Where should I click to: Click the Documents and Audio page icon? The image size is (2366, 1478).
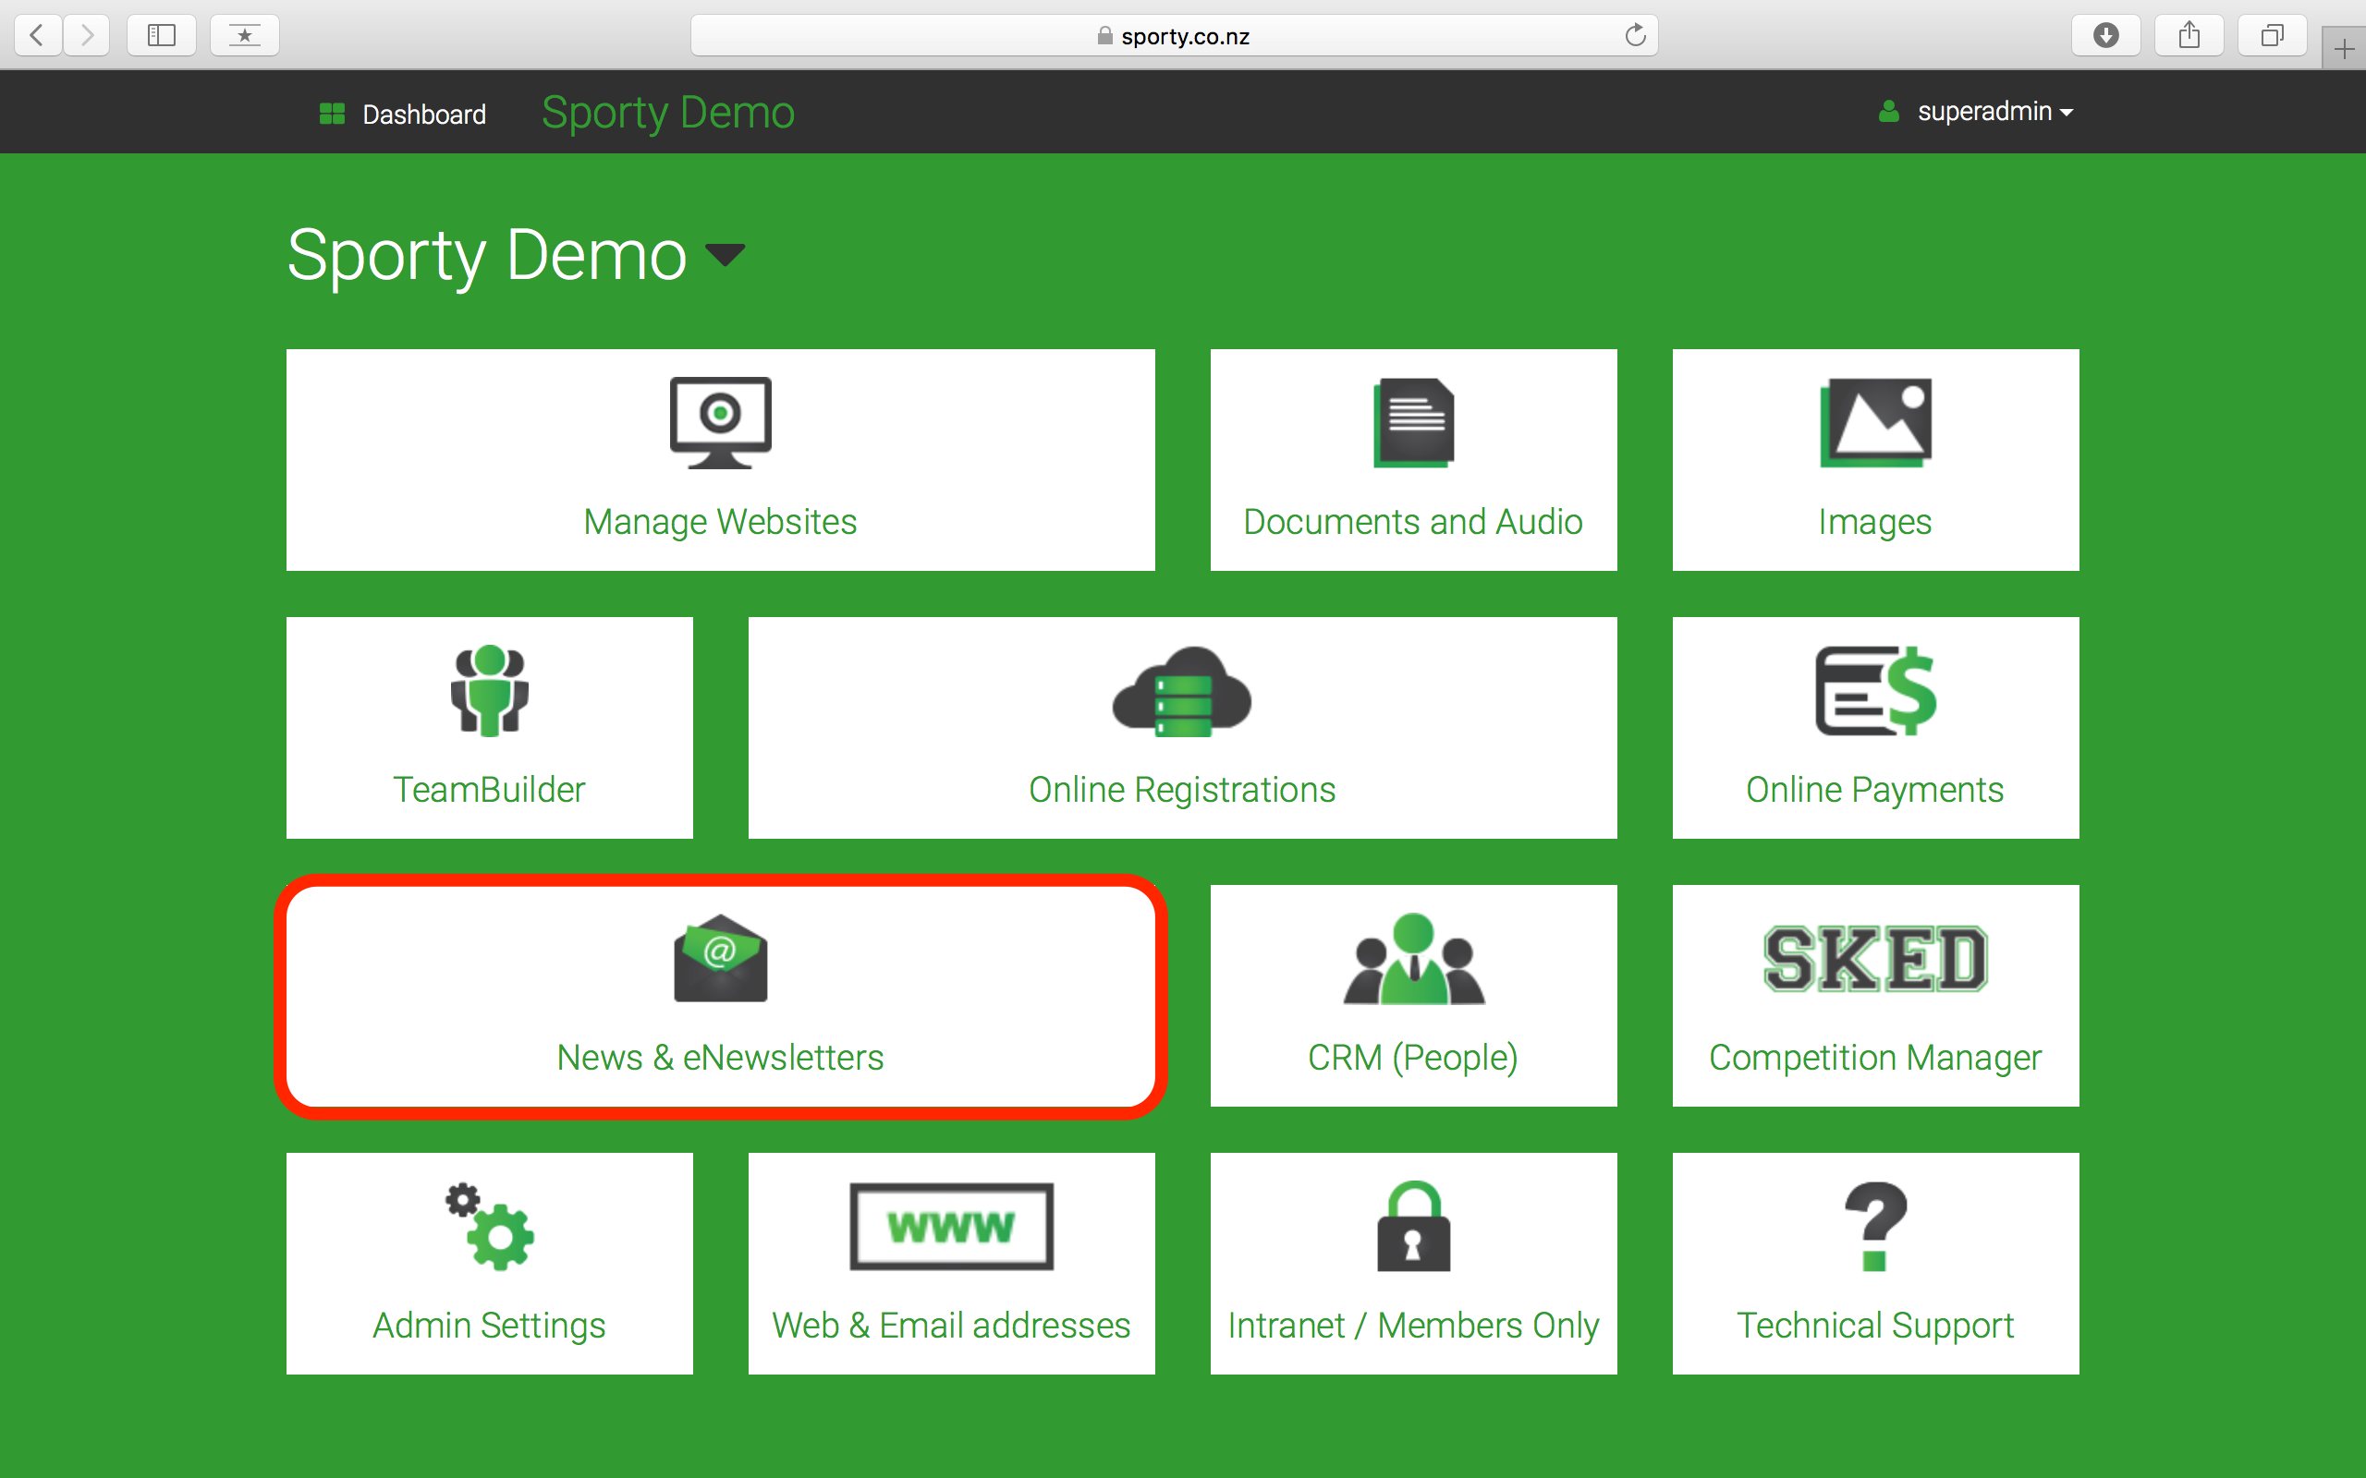point(1414,422)
